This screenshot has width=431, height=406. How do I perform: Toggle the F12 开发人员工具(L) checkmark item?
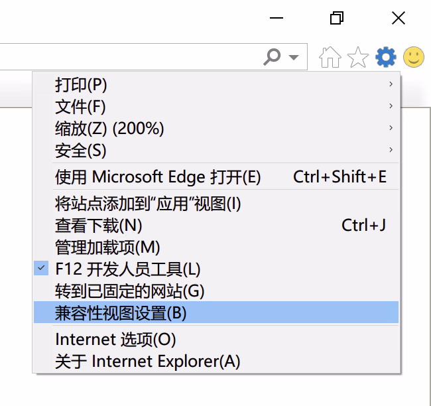click(127, 269)
